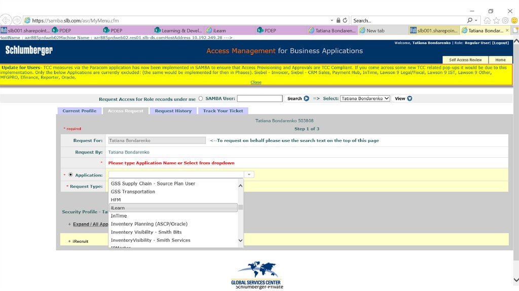Switch to the New tab browser tab

click(383, 30)
